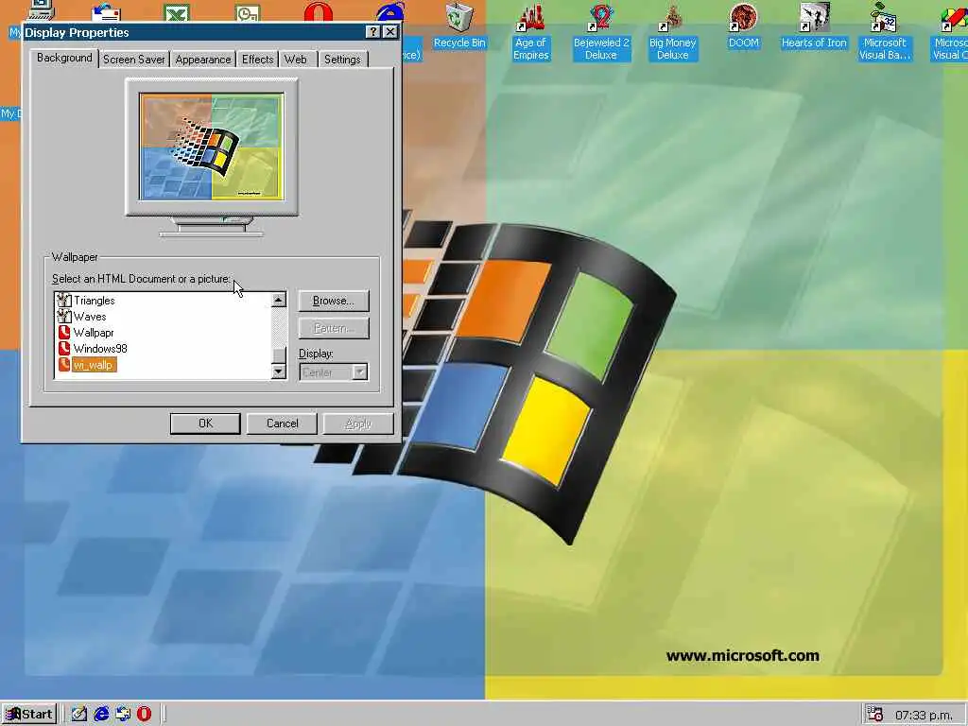Select the Excel icon on the desktop
968x726 pixels.
[177, 12]
